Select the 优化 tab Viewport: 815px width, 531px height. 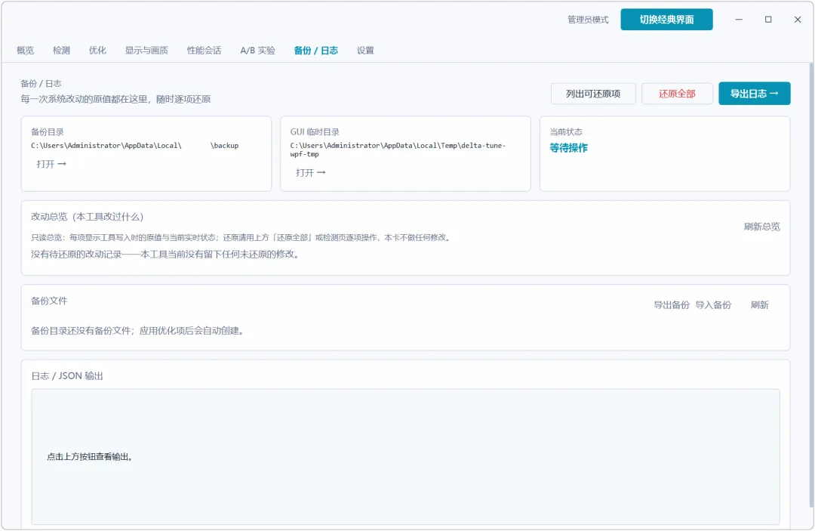[x=97, y=51]
